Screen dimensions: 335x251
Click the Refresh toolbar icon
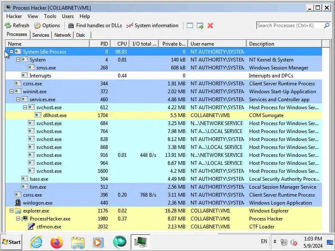click(8, 26)
